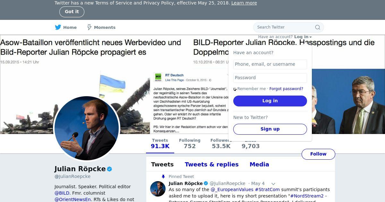Click the blue Log in button
This screenshot has height=202, width=385.
point(270,101)
